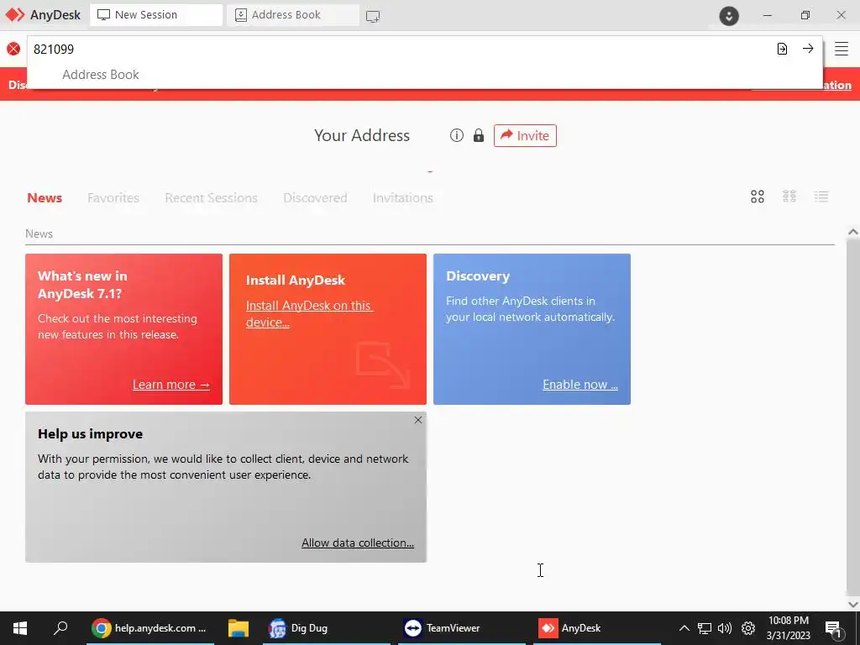Click the Allow data collection link
The width and height of the screenshot is (860, 645).
pos(358,543)
